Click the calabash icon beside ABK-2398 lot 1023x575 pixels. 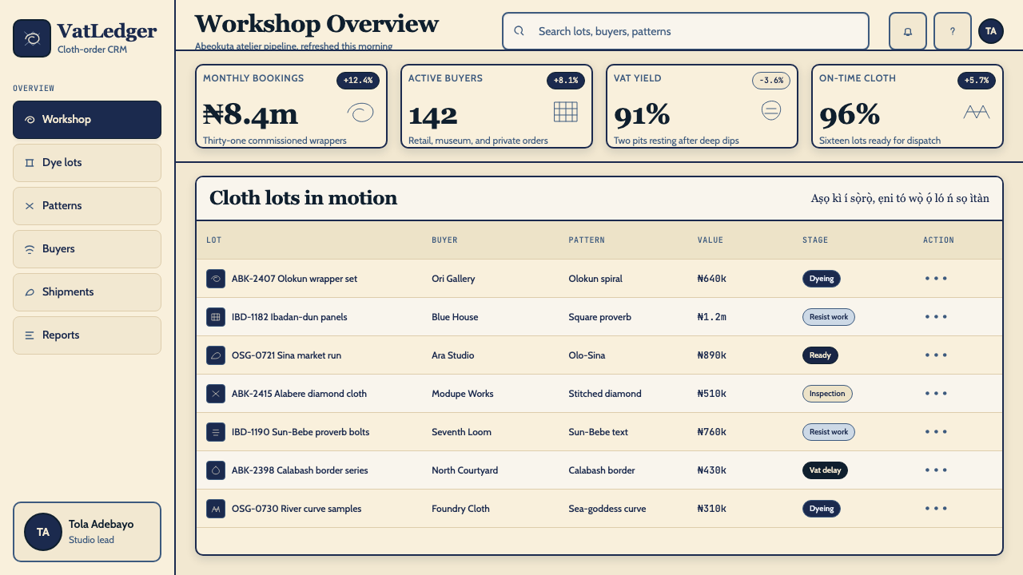216,470
